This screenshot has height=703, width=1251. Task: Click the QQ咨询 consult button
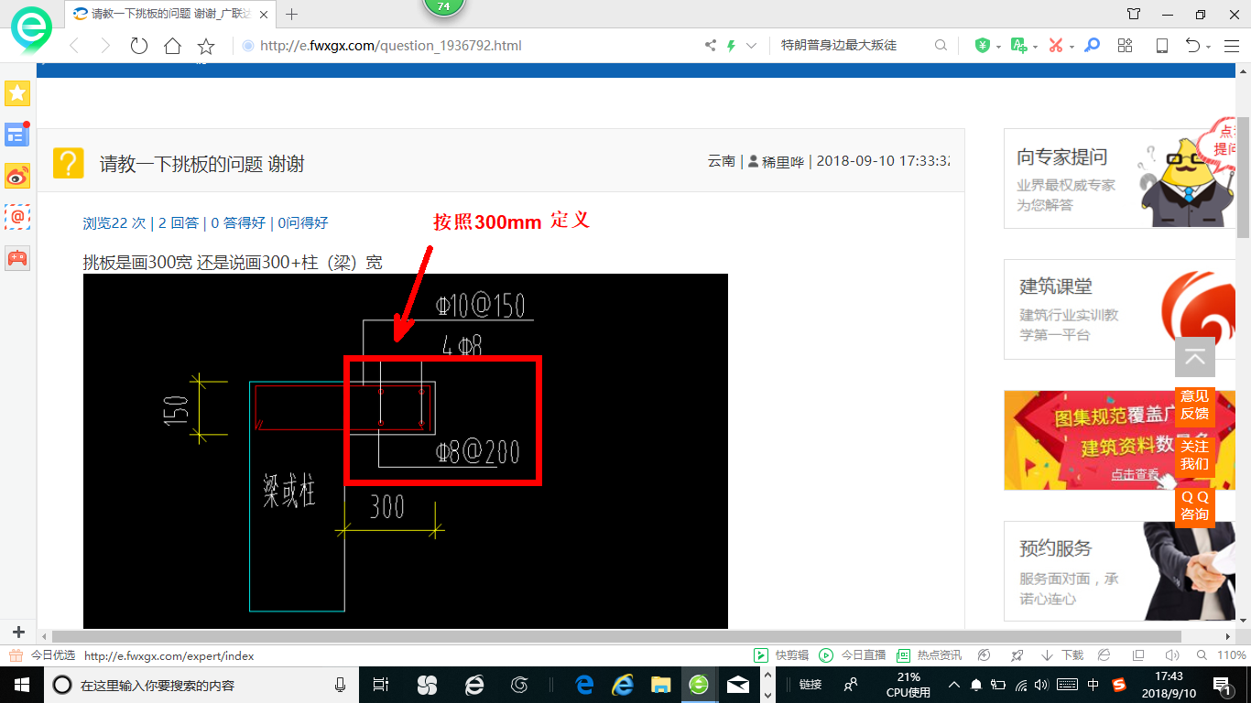point(1195,505)
